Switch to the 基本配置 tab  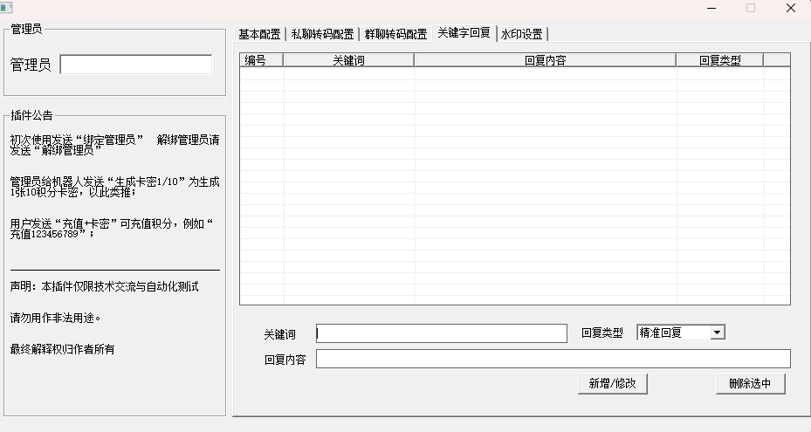click(x=259, y=34)
